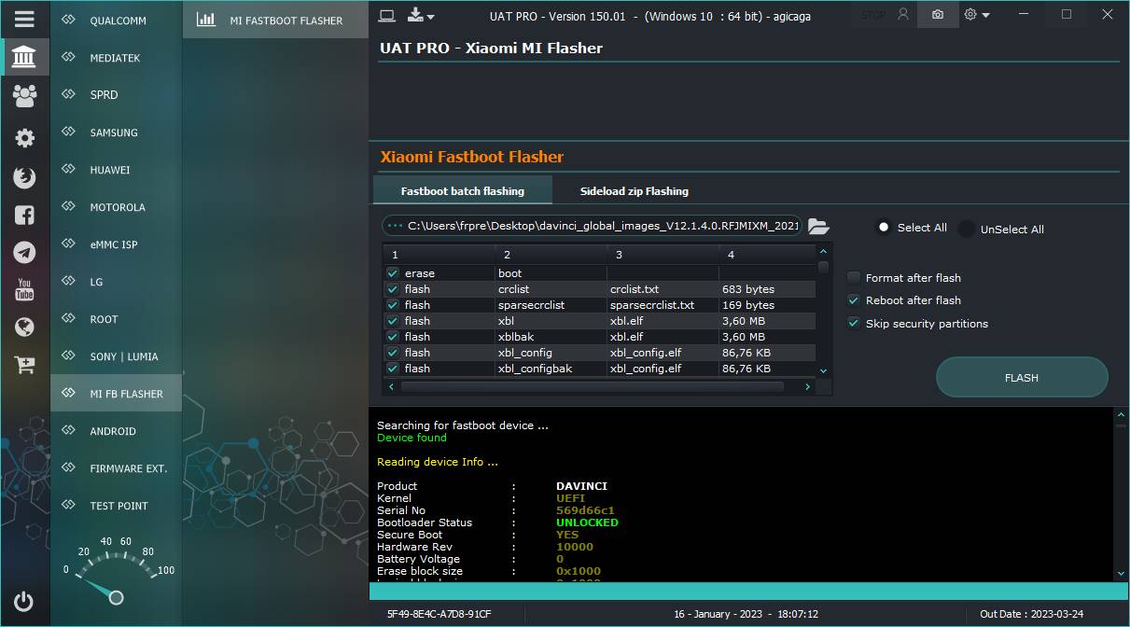Click the STOP button
1130x627 pixels.
coord(873,15)
